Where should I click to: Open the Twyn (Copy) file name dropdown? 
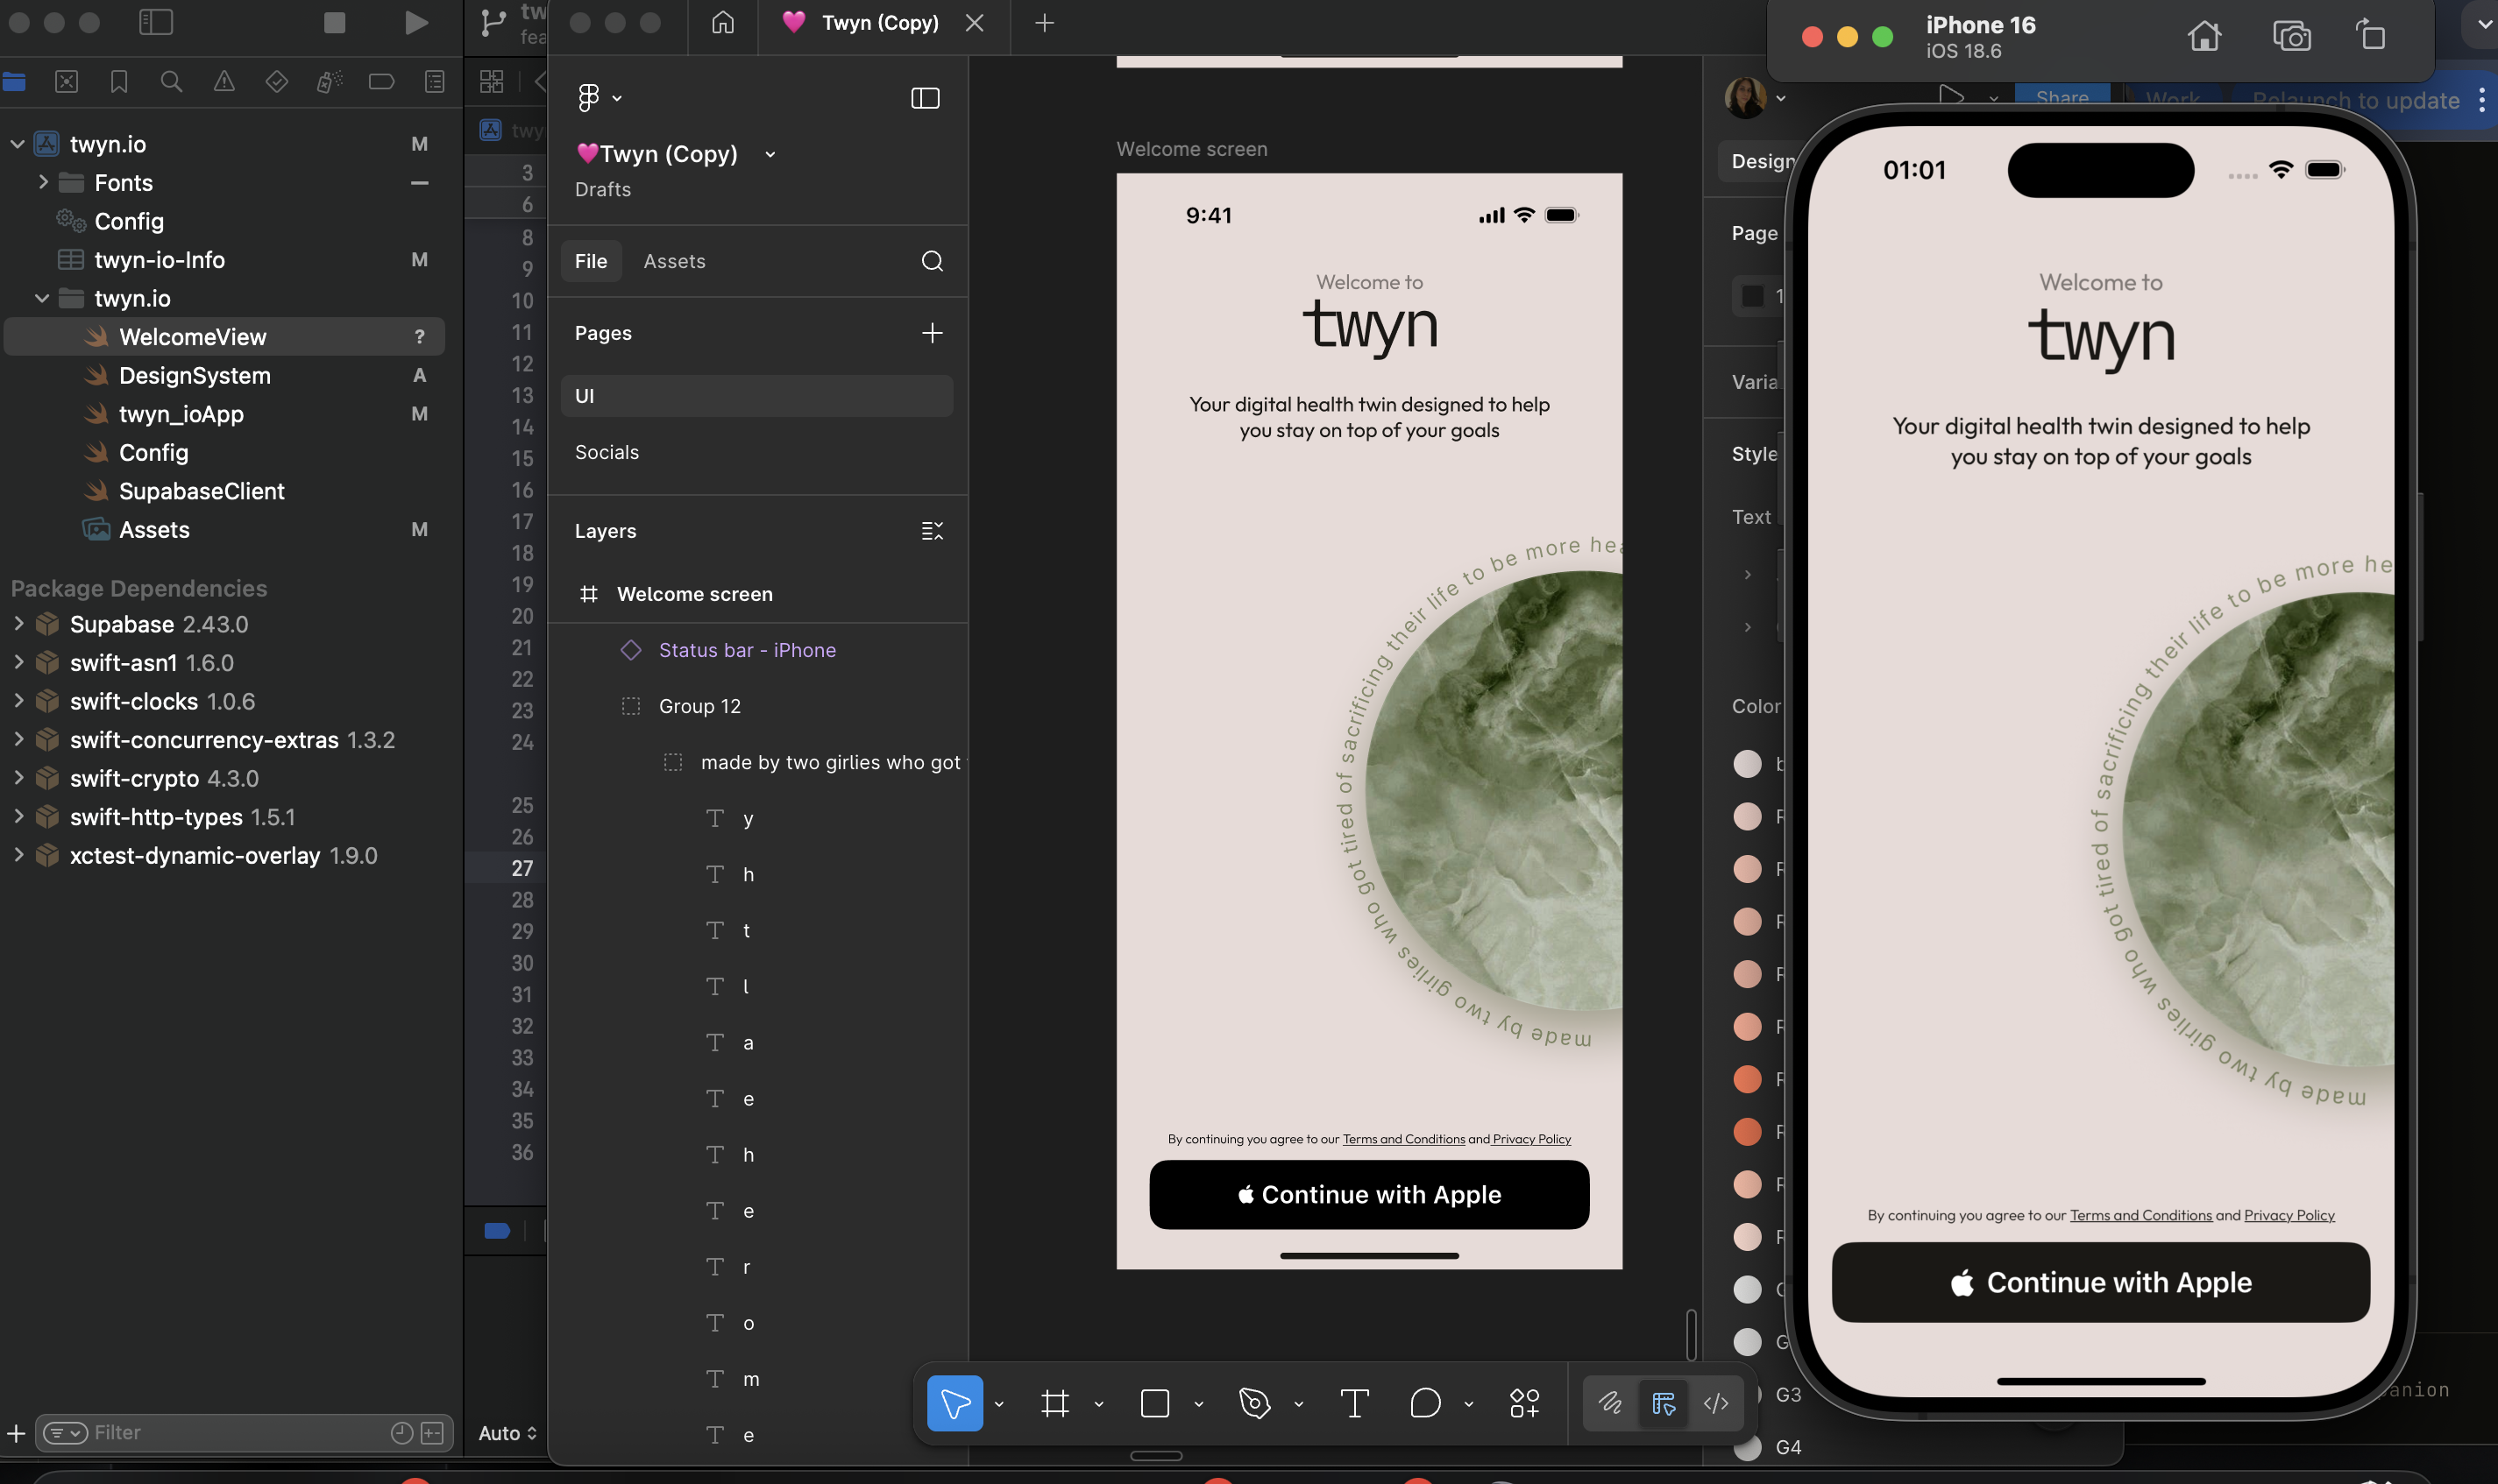770,154
